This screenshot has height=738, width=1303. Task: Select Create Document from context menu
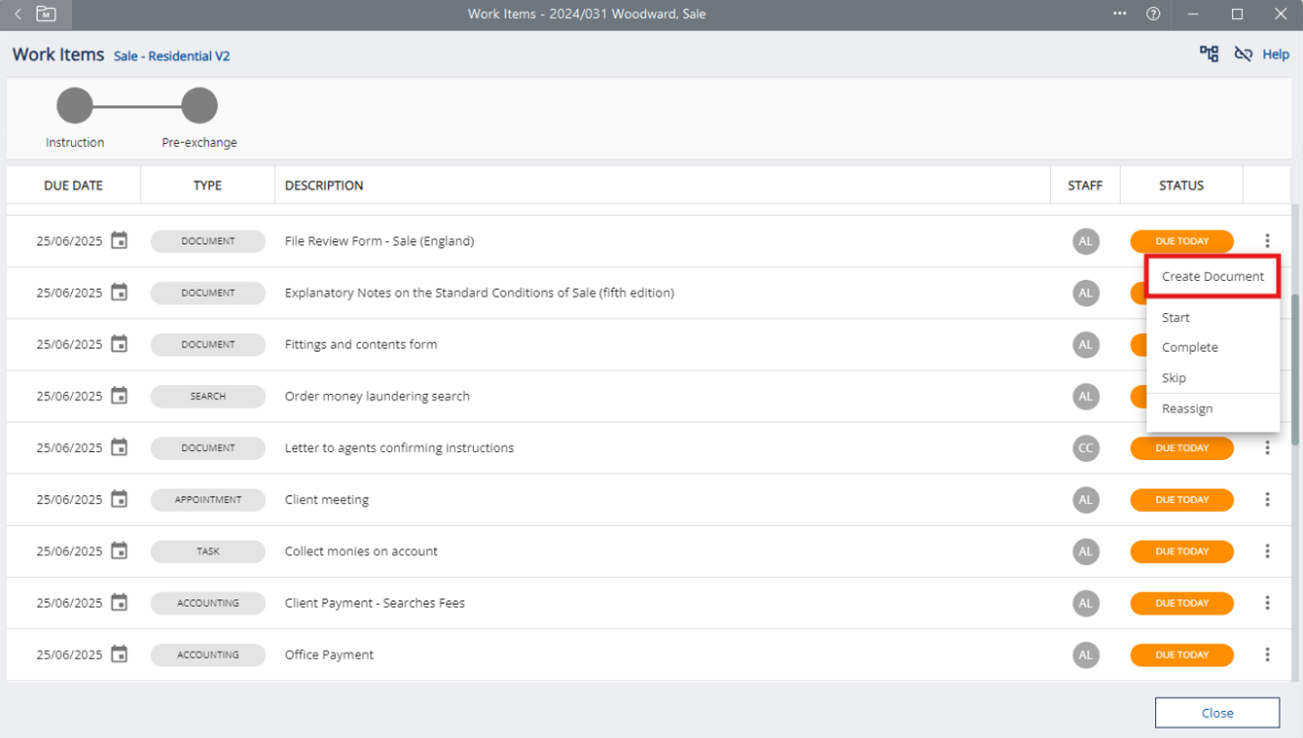click(x=1213, y=276)
